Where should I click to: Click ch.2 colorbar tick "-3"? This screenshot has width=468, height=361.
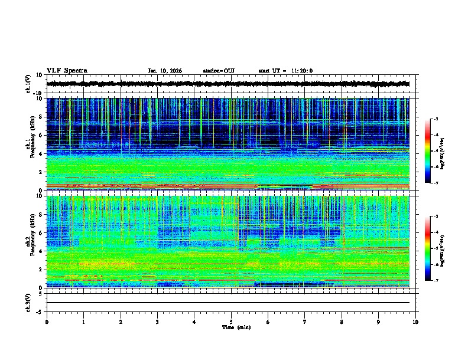(435, 216)
